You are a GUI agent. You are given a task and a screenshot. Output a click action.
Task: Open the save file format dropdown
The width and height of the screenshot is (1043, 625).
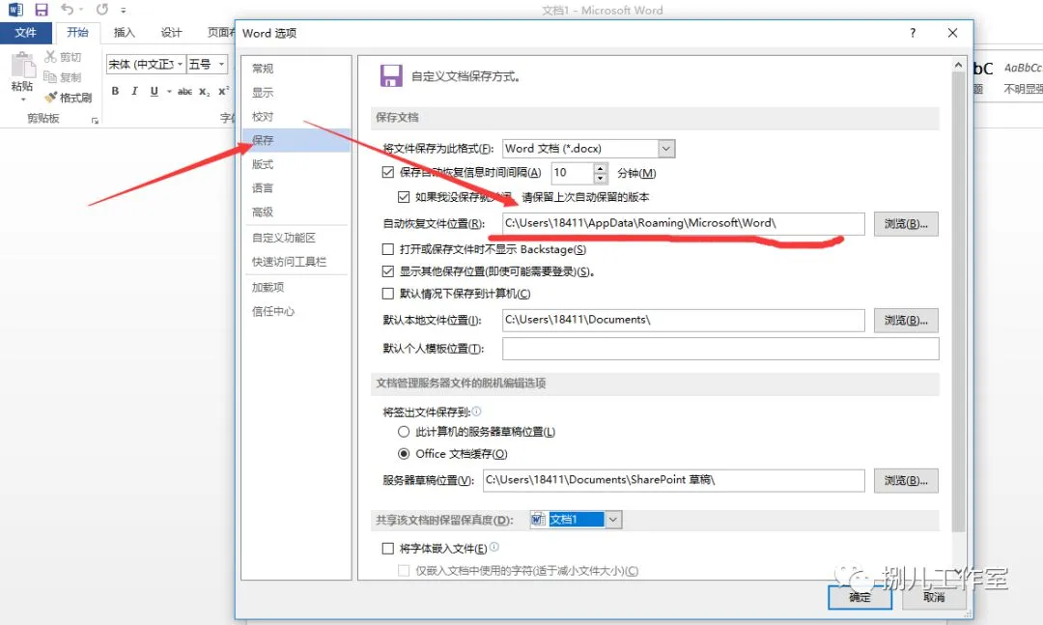[x=666, y=149]
